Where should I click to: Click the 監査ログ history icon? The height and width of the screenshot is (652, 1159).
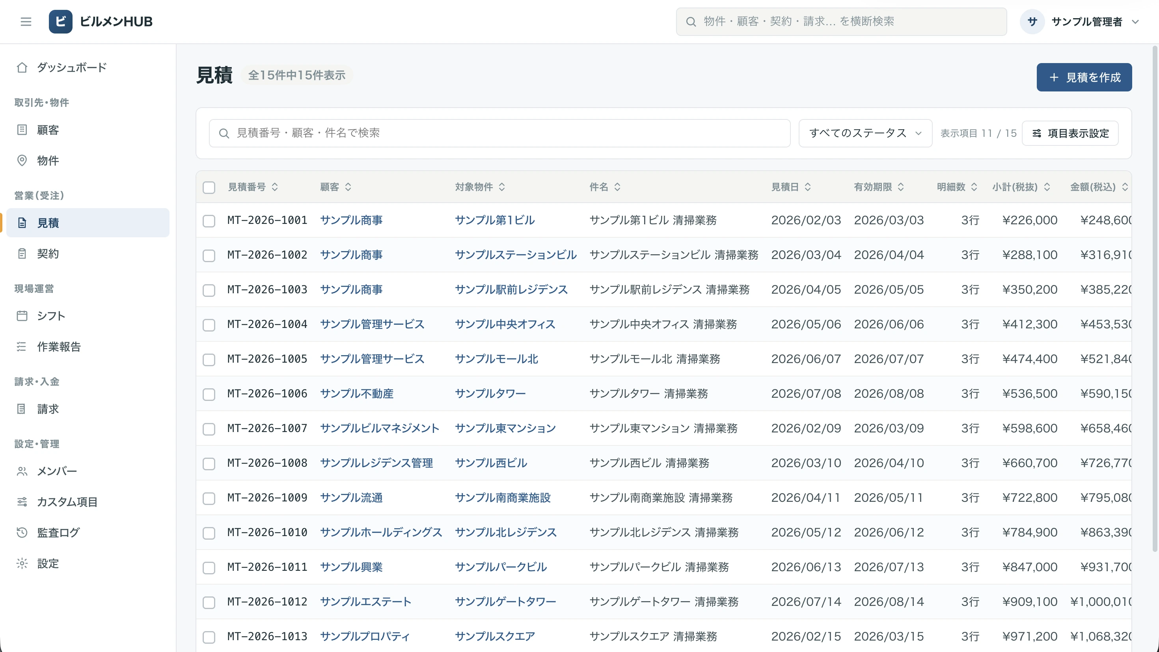click(x=22, y=533)
